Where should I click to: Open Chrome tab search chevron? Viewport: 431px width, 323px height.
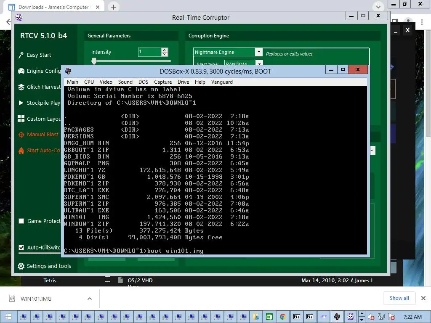(378, 7)
